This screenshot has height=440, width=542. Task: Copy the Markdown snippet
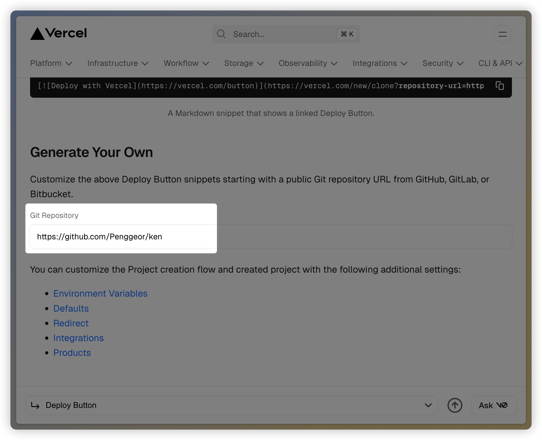tap(499, 86)
